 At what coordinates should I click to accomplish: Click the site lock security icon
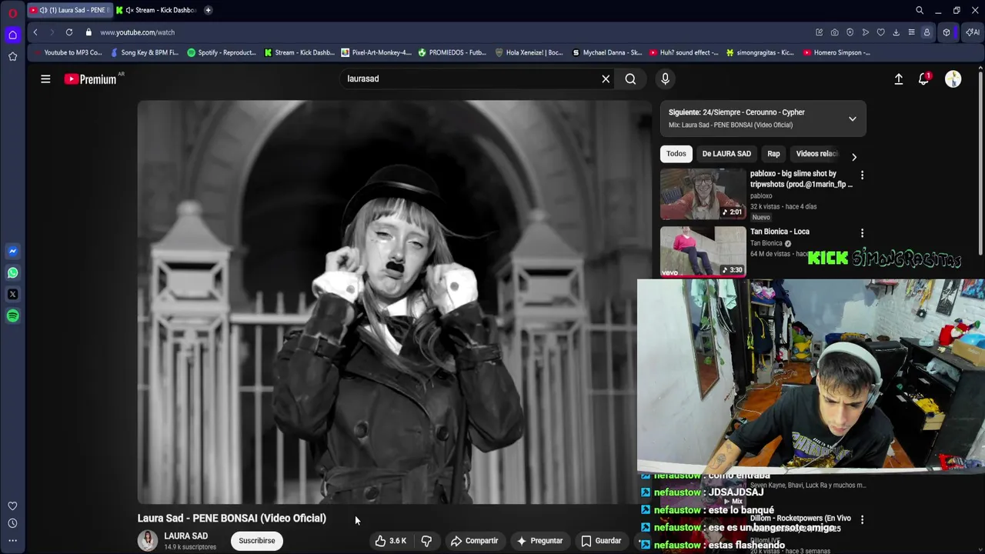point(88,32)
